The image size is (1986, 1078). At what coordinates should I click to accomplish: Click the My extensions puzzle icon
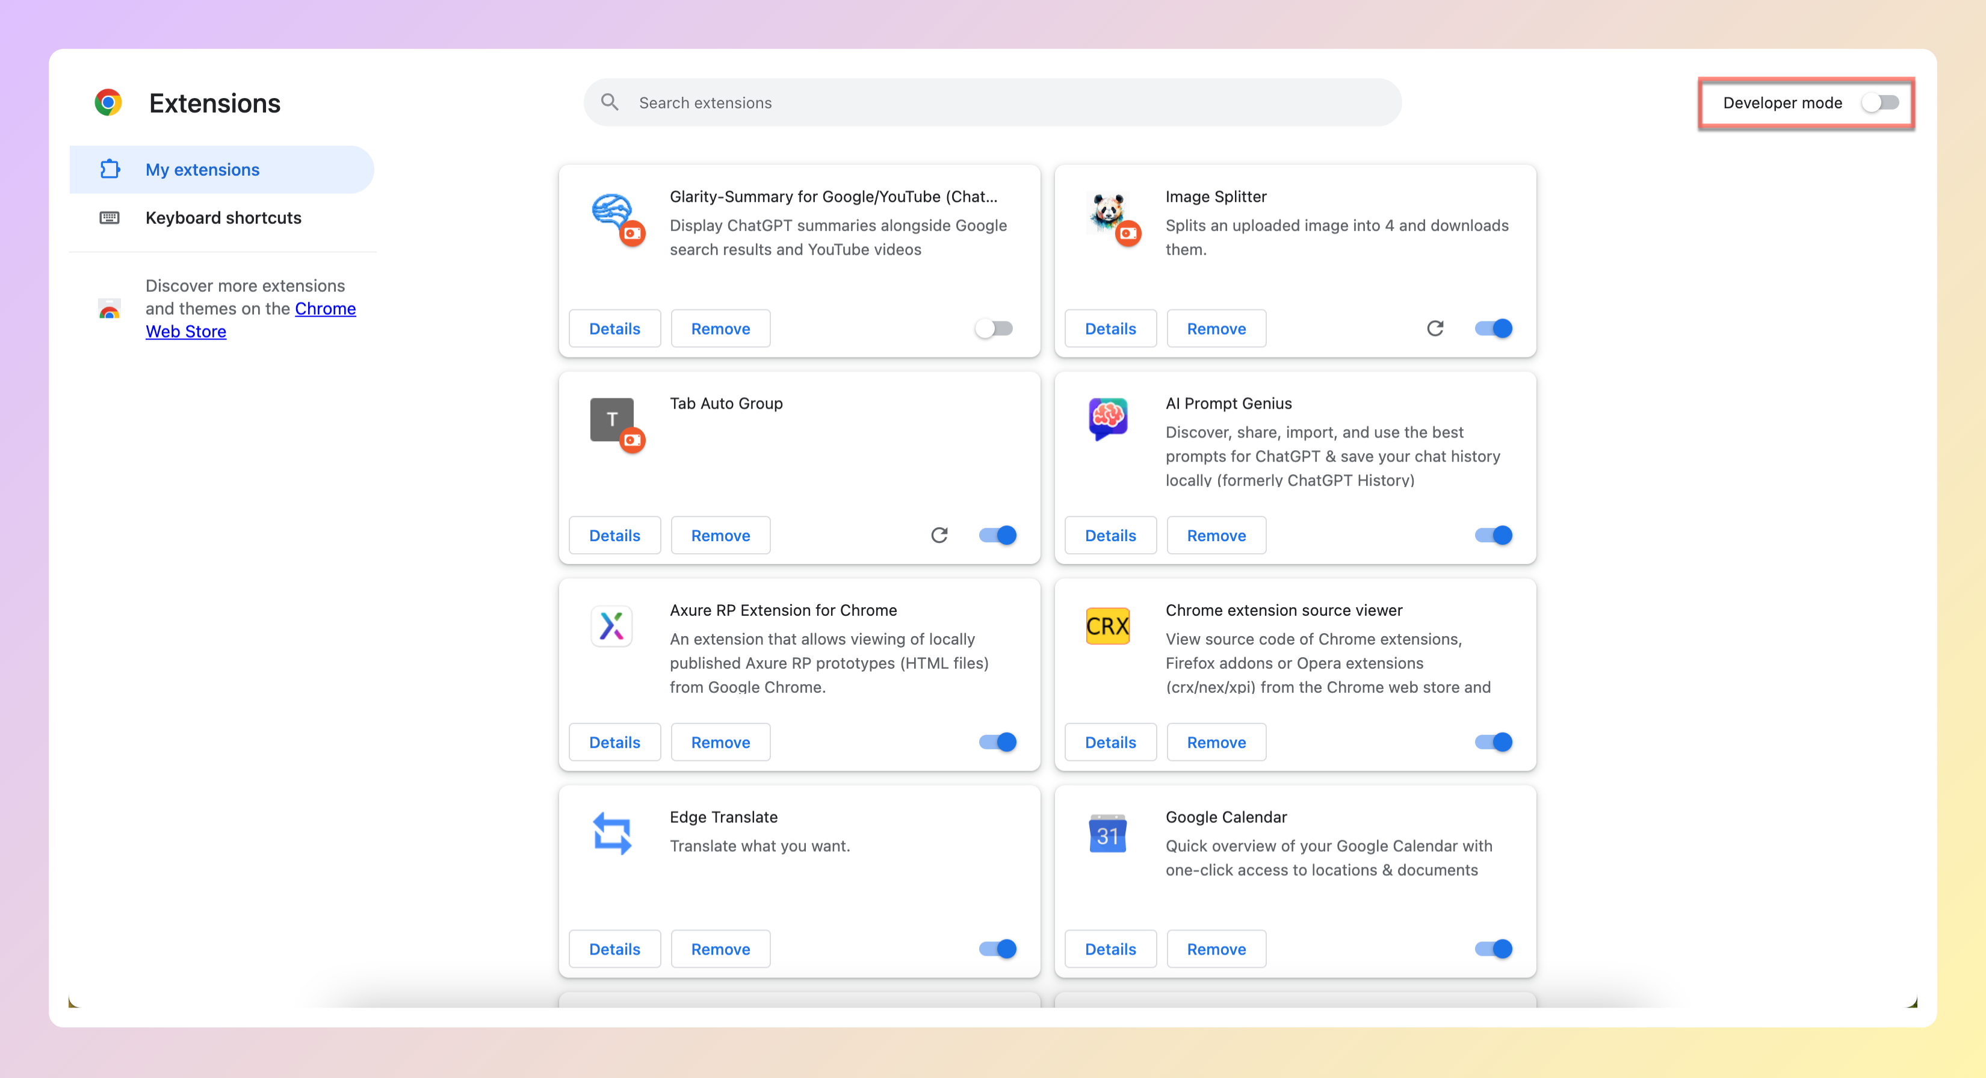pos(110,169)
